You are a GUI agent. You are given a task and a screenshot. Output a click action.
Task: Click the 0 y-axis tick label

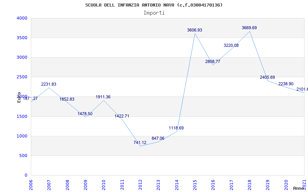pyautogui.click(x=26, y=175)
